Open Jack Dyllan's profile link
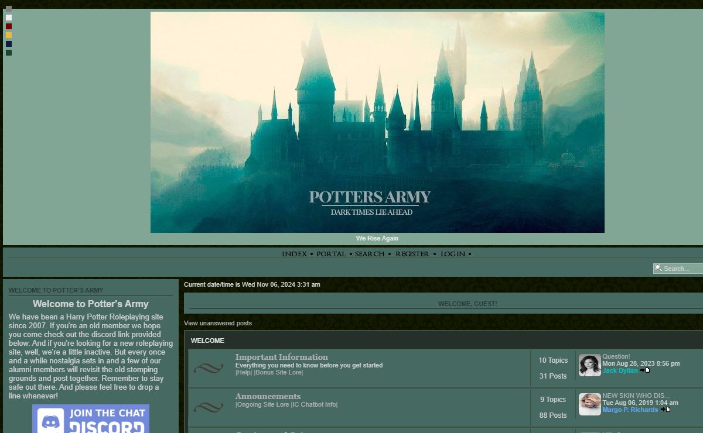Viewport: 703px width, 433px height. point(620,370)
